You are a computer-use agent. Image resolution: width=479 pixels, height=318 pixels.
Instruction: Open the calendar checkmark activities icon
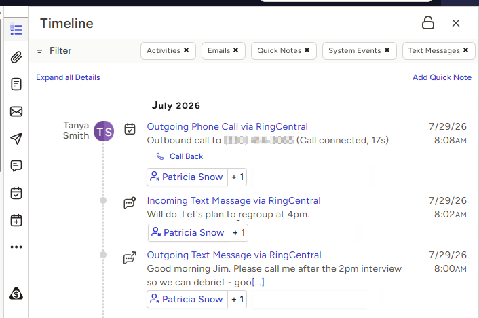[x=16, y=193]
